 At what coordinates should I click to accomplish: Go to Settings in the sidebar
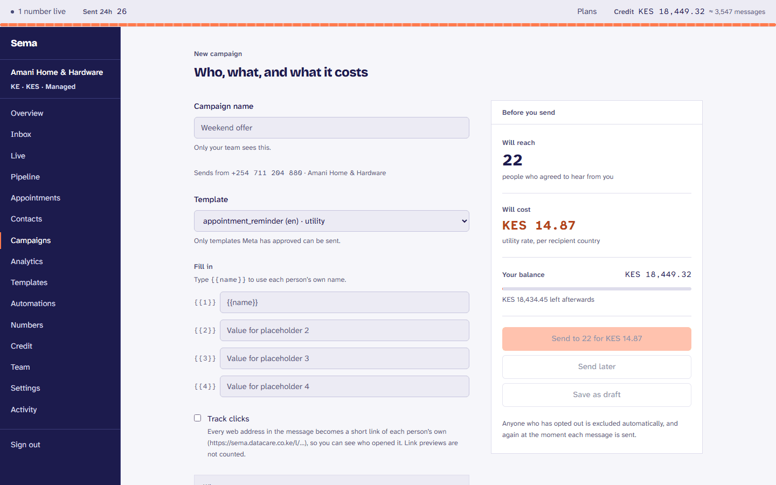point(60,388)
